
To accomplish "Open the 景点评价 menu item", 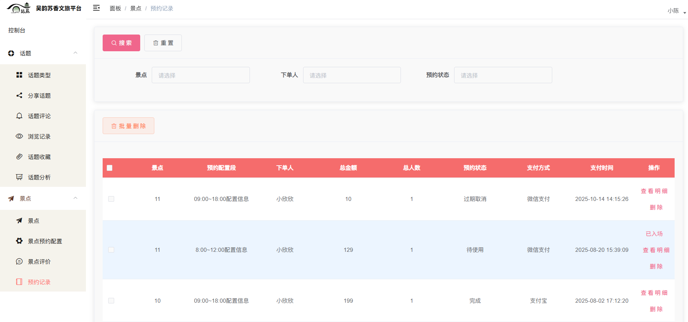I will click(x=43, y=261).
